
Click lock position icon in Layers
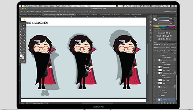[x=162, y=51]
